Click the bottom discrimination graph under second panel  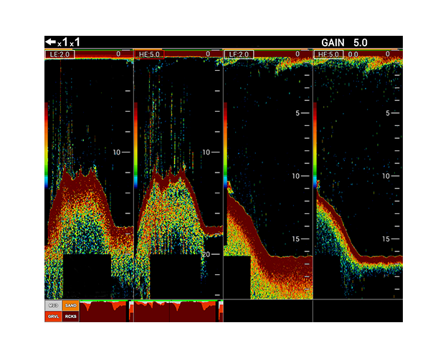(x=176, y=310)
